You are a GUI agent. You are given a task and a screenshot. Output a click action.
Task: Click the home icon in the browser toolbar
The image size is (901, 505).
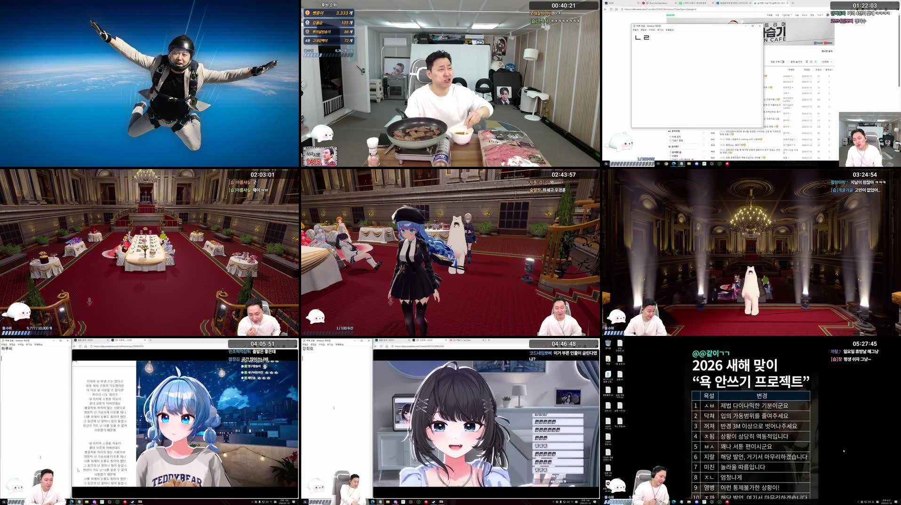616,9
